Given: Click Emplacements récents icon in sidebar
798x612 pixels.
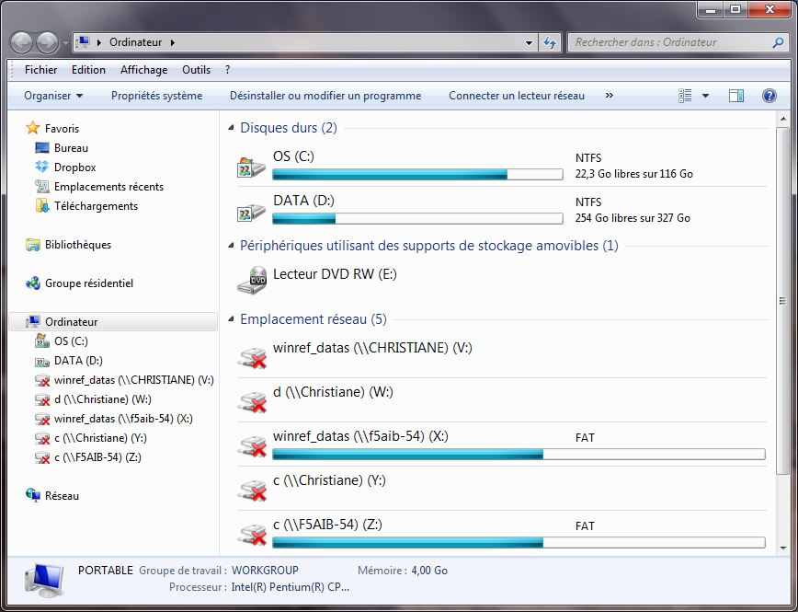Looking at the screenshot, I should (x=41, y=186).
